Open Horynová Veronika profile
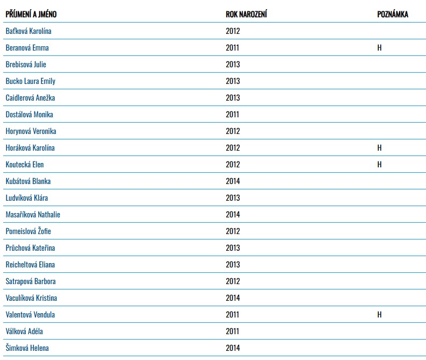 pyautogui.click(x=31, y=131)
